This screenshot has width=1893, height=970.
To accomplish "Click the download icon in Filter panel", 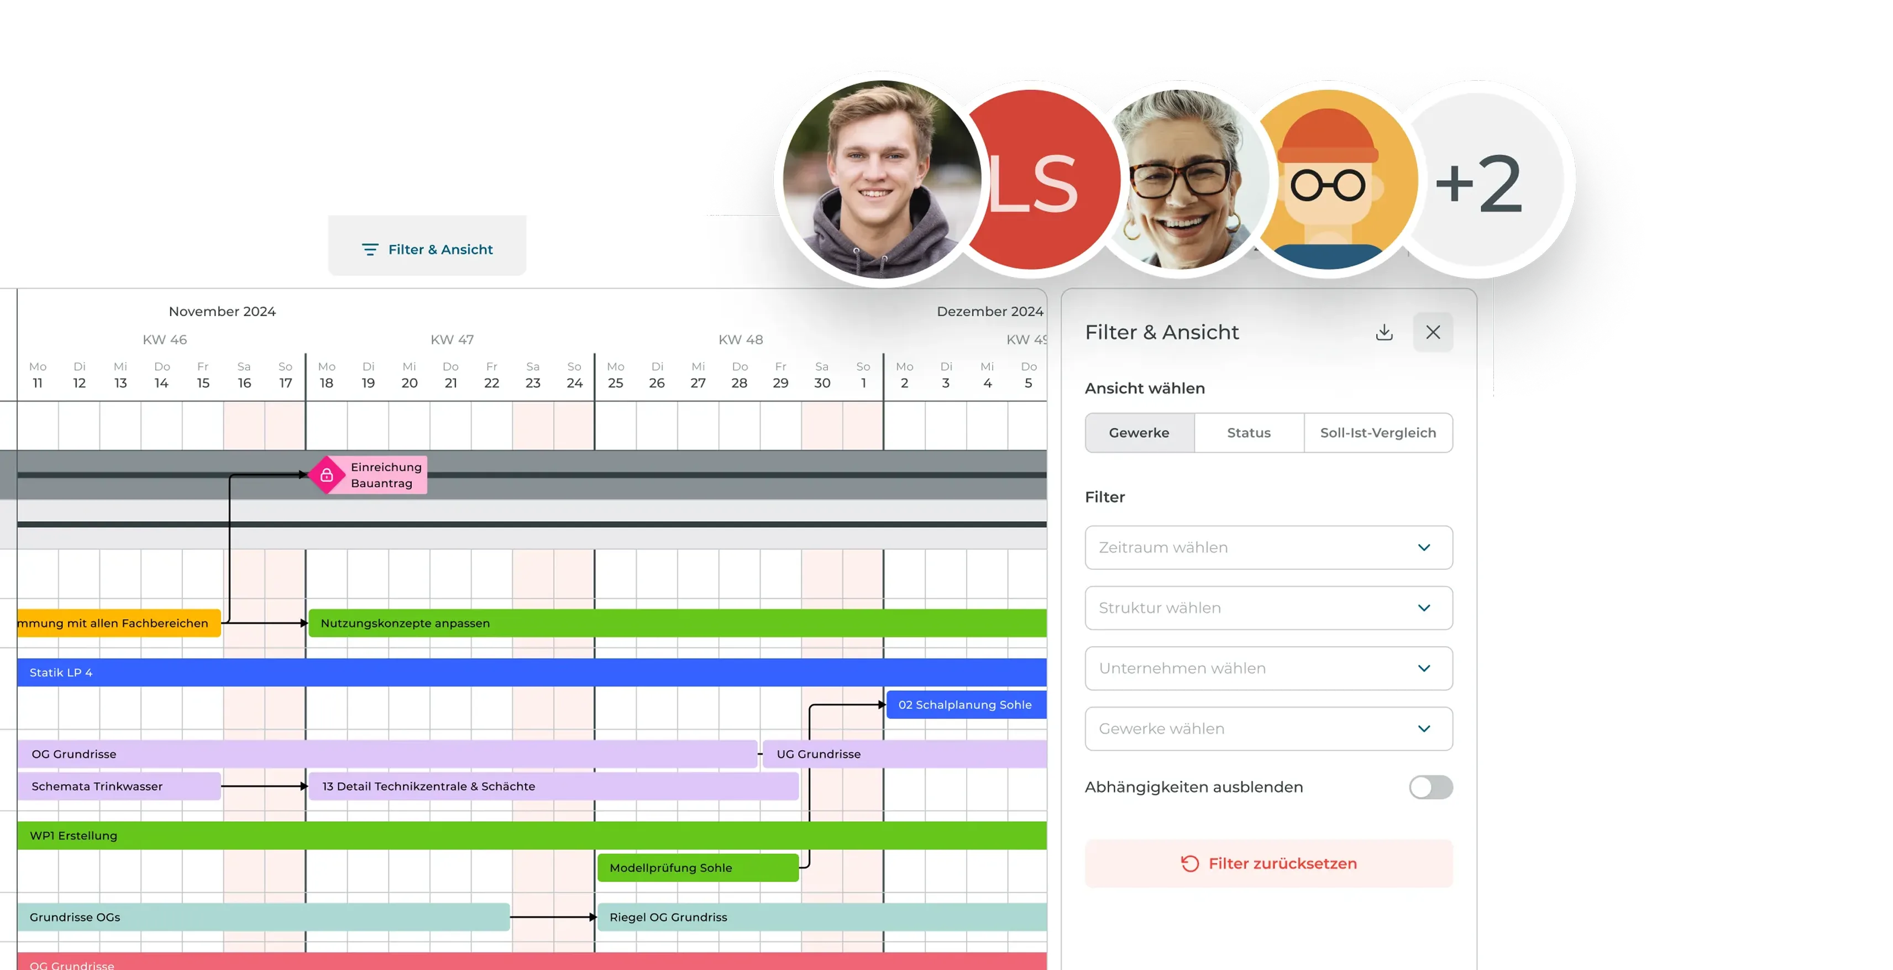I will 1384,332.
